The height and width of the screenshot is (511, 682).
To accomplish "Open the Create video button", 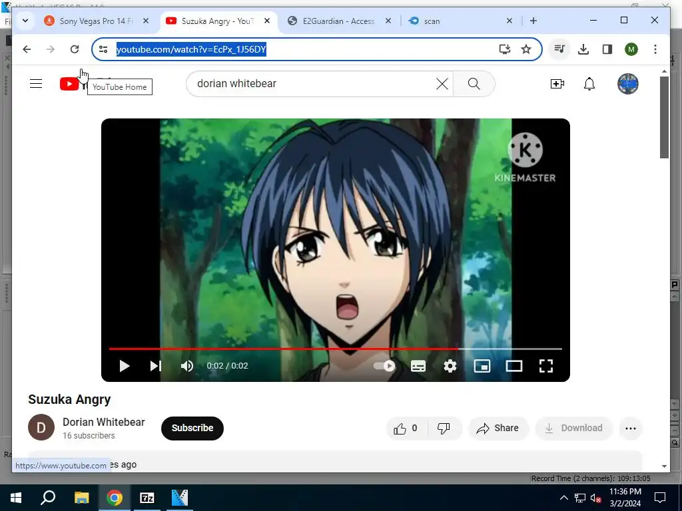I will (557, 83).
